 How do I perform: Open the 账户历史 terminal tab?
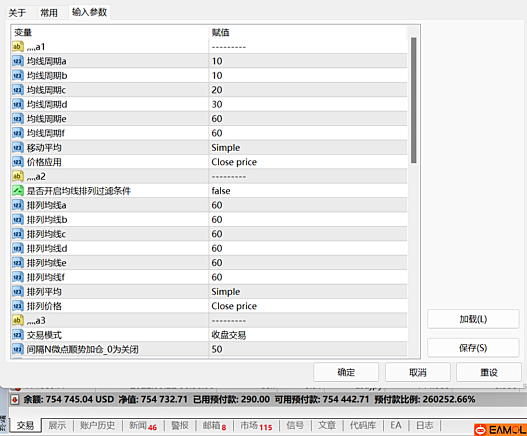click(98, 425)
